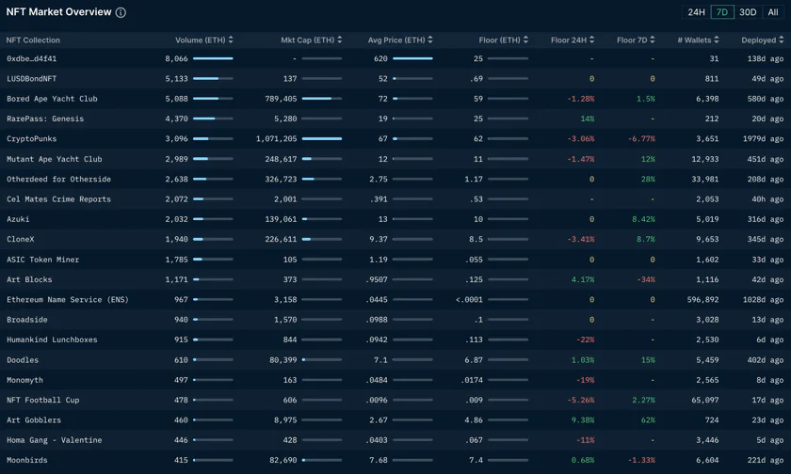Click Doodles average price 7.1
Image resolution: width=791 pixels, height=474 pixels.
(x=380, y=359)
